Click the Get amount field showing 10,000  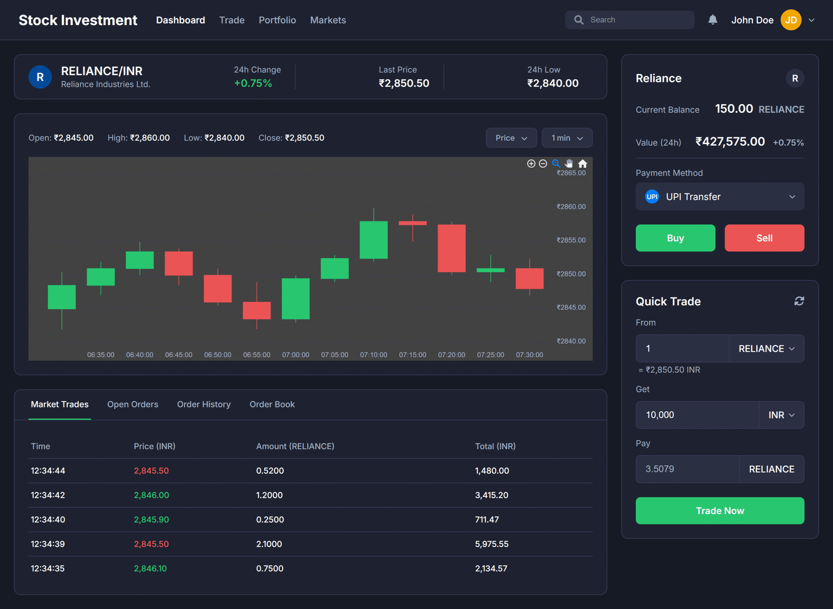(697, 415)
